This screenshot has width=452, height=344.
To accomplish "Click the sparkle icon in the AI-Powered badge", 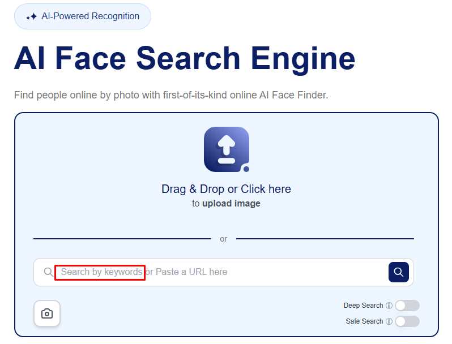I will 32,16.
